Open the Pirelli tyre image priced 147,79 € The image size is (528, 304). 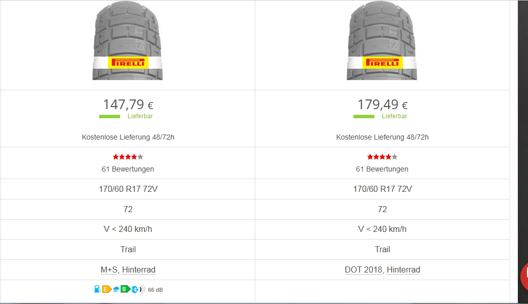click(x=128, y=41)
